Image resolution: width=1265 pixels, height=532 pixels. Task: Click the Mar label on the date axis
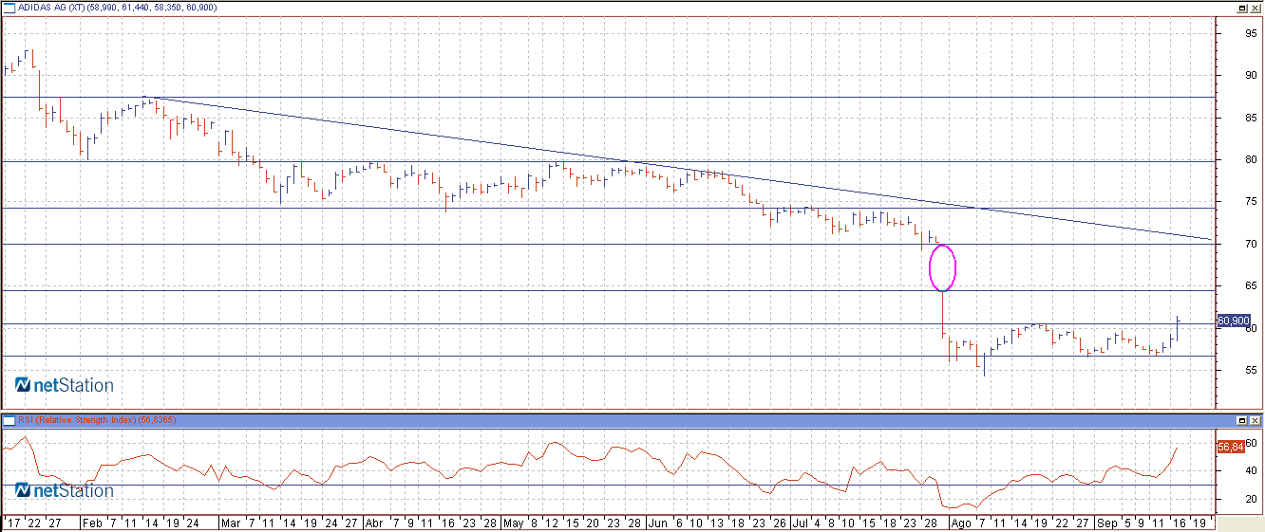[230, 523]
